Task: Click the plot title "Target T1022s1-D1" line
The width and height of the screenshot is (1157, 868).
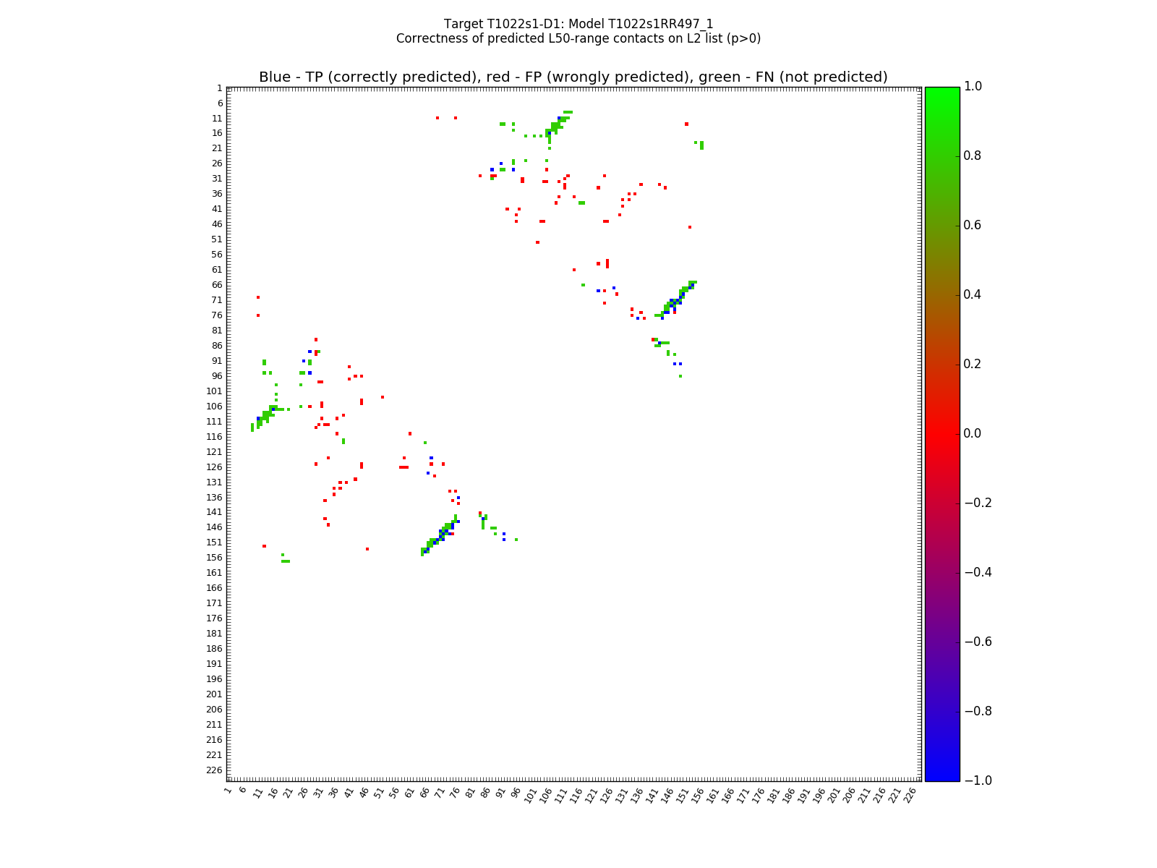Action: pos(578,24)
